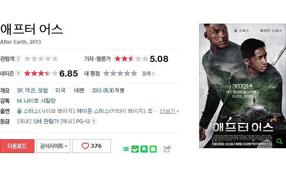Click the green bookmark share icon
This screenshot has height=180, width=286.
coord(144,149)
